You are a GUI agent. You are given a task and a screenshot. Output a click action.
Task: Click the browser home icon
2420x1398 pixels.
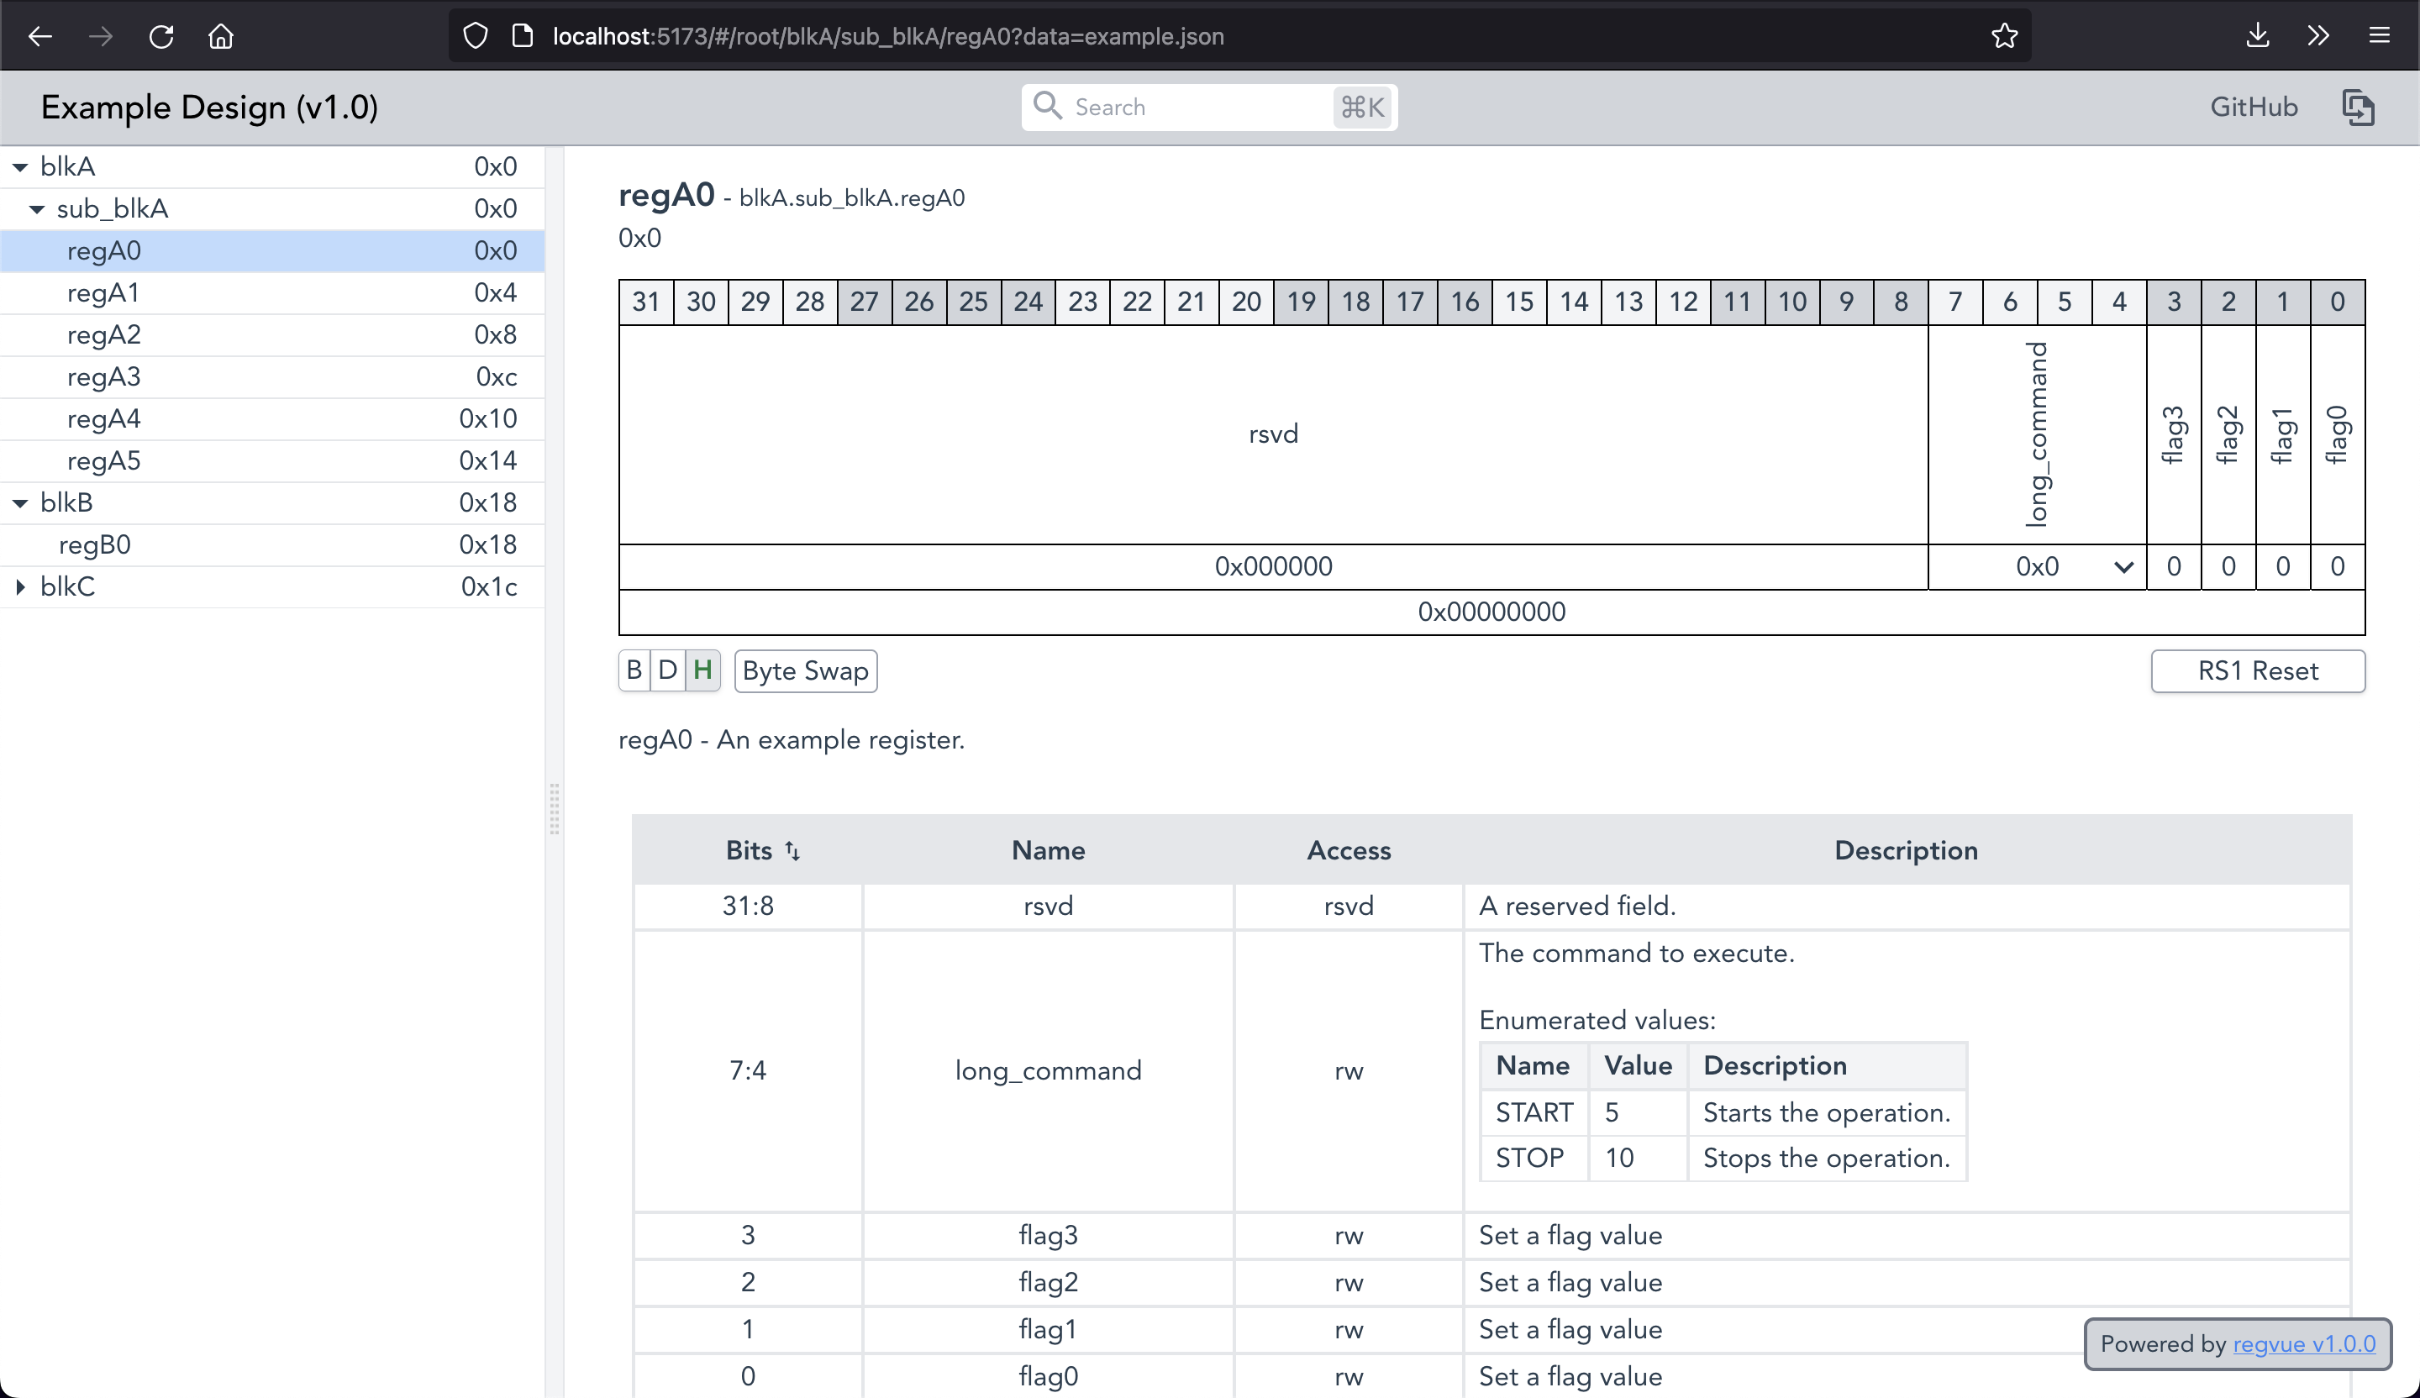click(221, 36)
